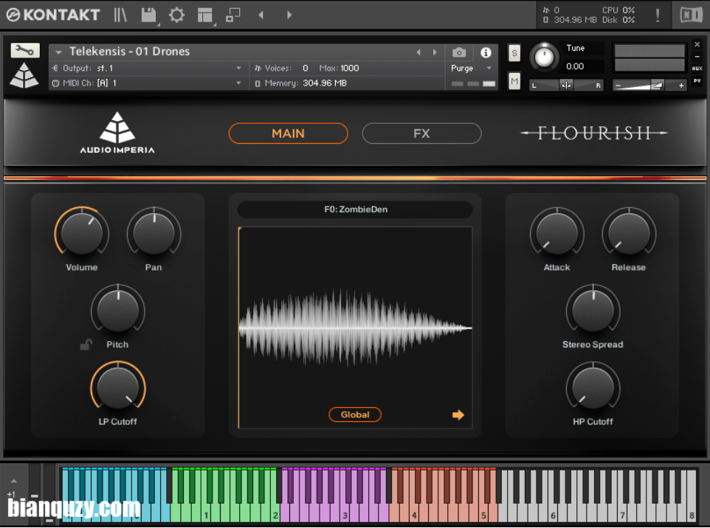Switch to the MAIN tab
Viewport: 710px width, 528px height.
pyautogui.click(x=288, y=133)
